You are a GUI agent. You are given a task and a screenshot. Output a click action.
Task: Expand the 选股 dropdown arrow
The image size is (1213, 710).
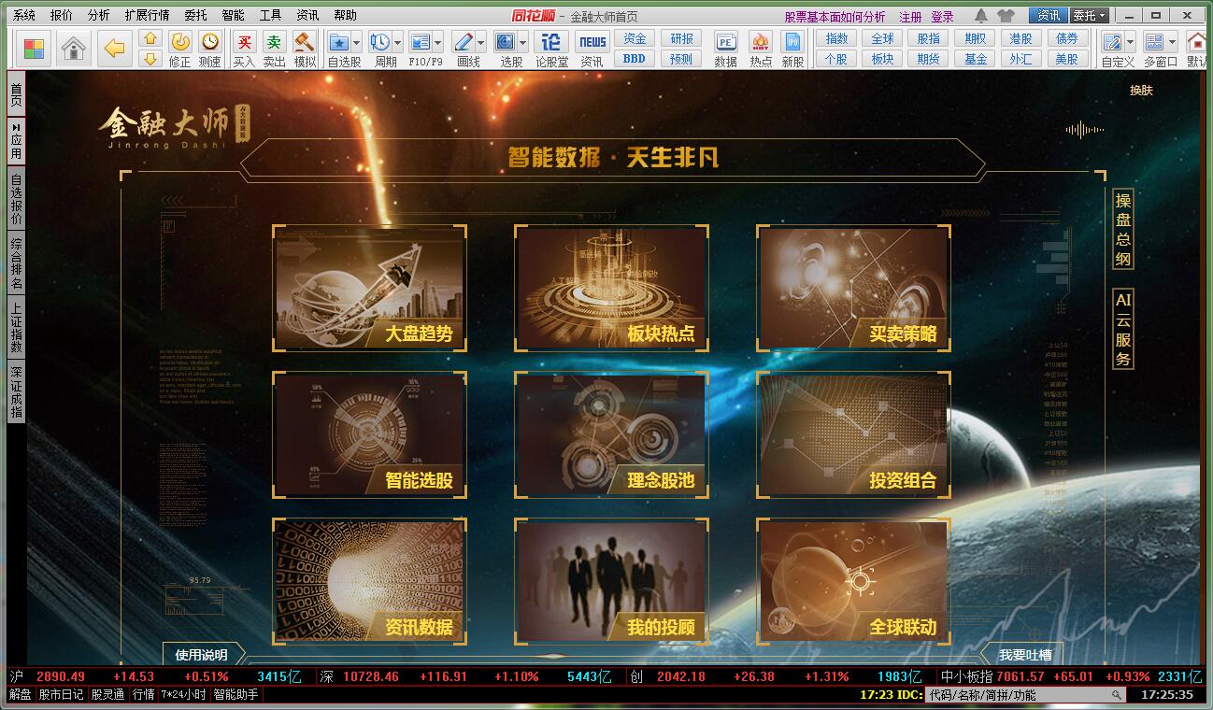point(523,43)
